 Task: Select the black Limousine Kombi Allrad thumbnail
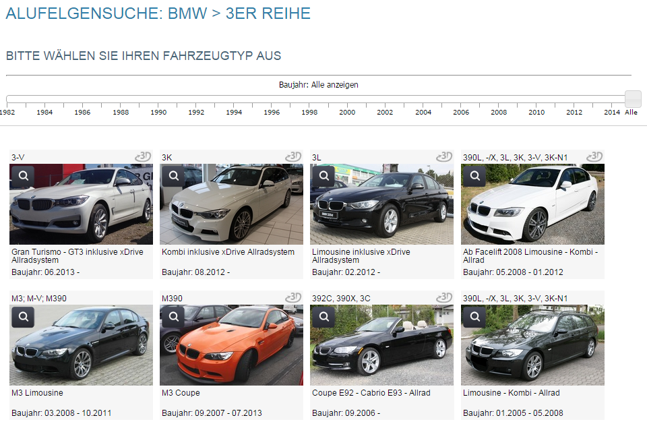(532, 346)
